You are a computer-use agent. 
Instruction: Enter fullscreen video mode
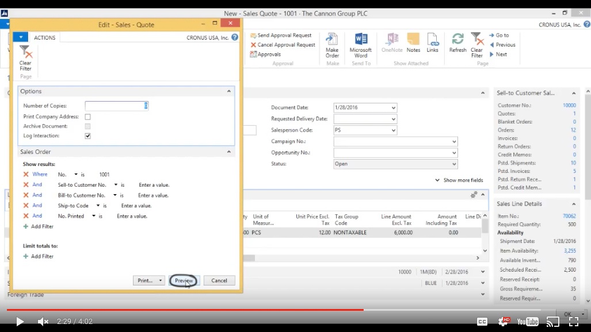[x=574, y=322]
